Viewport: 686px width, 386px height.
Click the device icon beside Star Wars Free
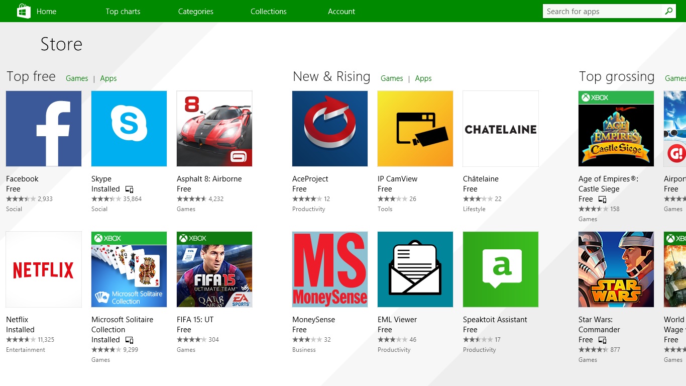(602, 340)
